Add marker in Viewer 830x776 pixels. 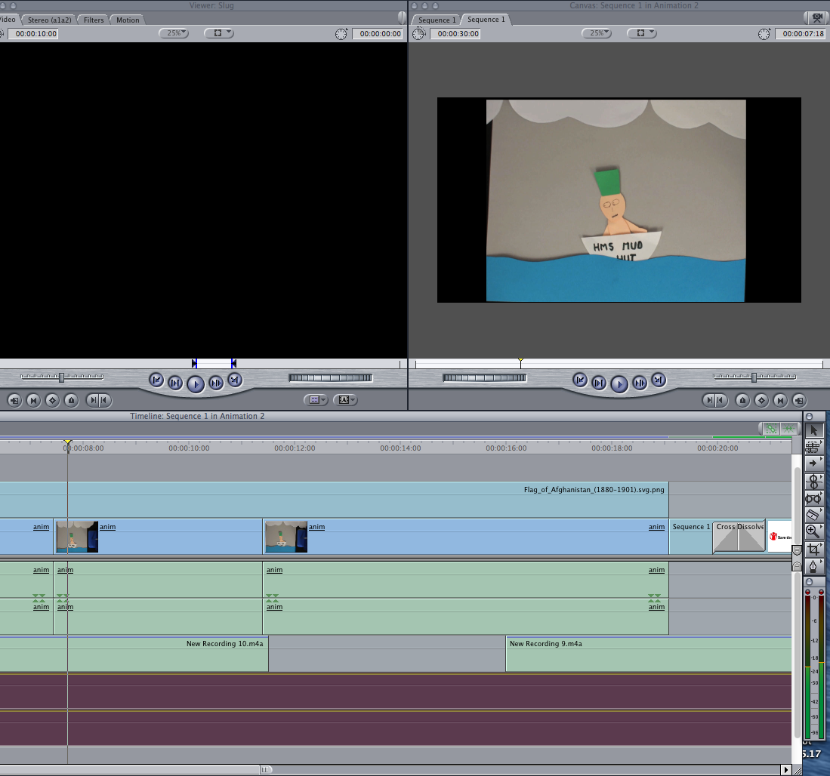pos(72,400)
